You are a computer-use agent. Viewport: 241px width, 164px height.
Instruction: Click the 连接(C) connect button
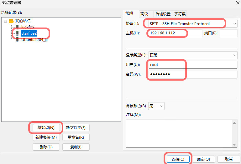click(178, 159)
